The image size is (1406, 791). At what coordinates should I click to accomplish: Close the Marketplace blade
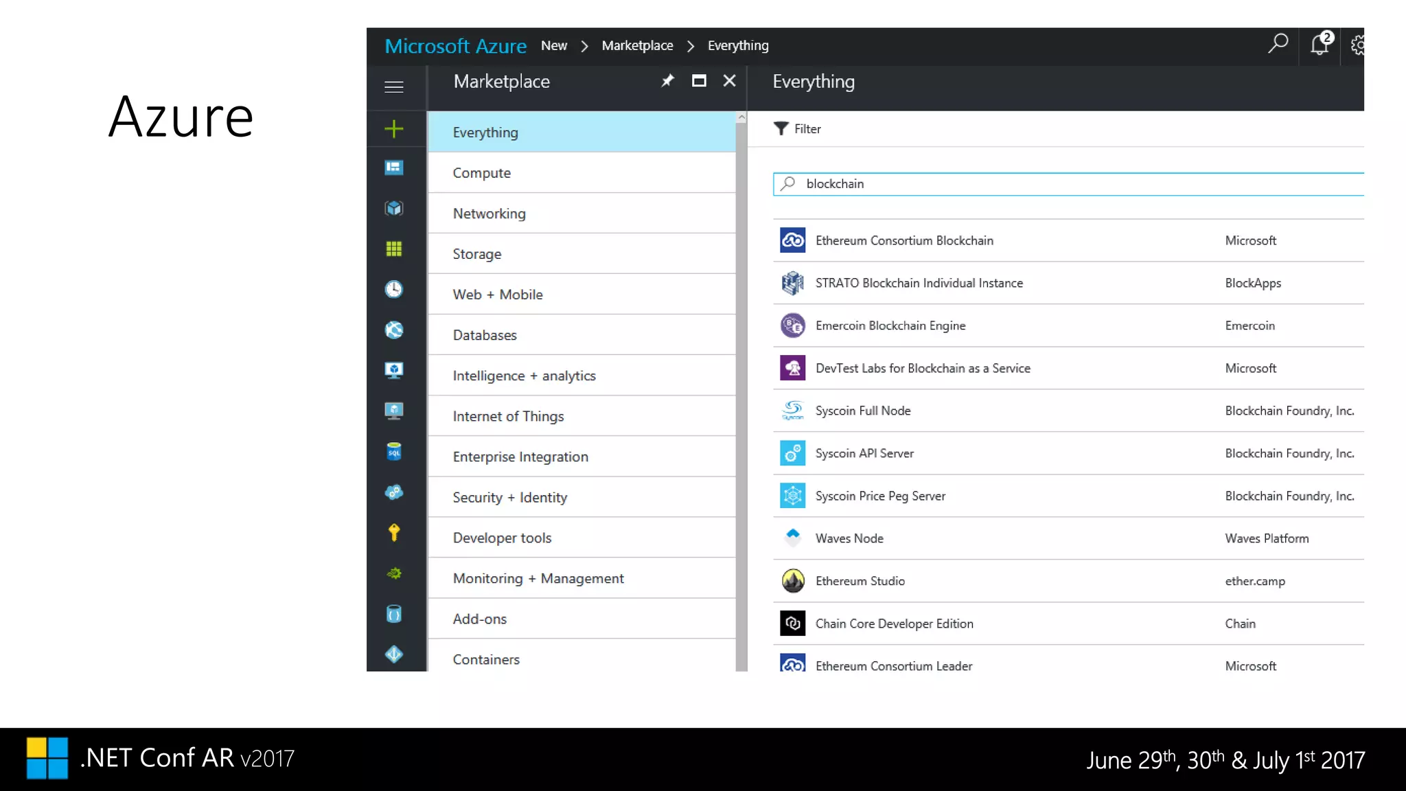point(729,81)
